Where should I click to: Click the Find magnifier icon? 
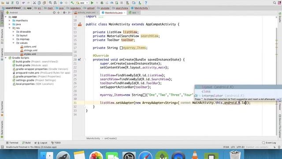(50, 3)
